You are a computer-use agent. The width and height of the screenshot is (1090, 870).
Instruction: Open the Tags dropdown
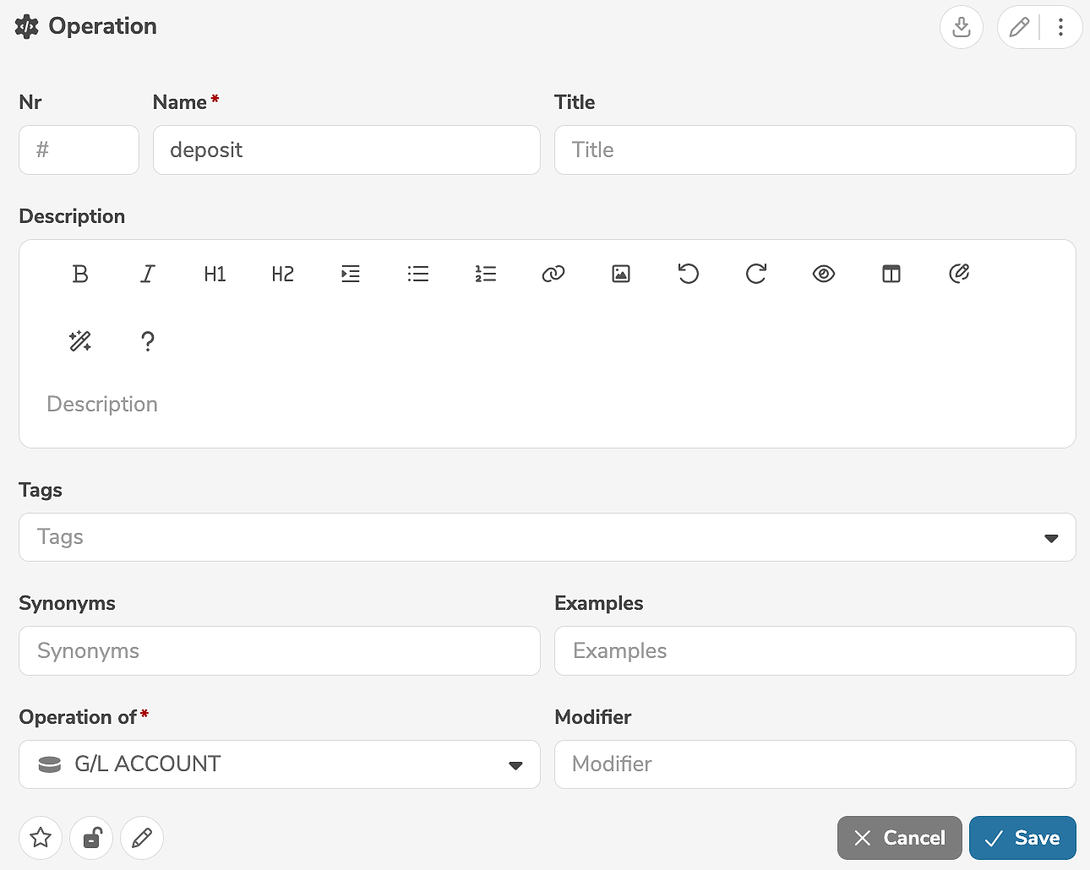pyautogui.click(x=1051, y=538)
